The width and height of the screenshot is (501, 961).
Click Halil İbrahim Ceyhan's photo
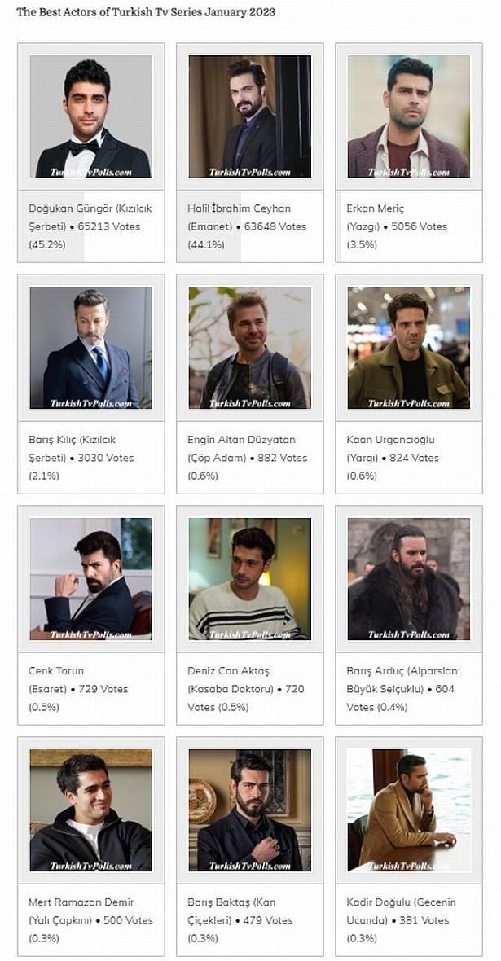(x=249, y=116)
